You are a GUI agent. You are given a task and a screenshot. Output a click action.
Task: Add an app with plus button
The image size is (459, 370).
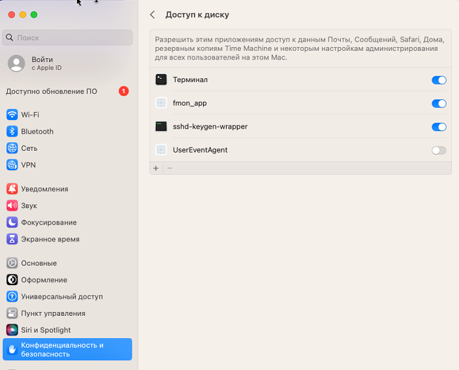pyautogui.click(x=156, y=168)
